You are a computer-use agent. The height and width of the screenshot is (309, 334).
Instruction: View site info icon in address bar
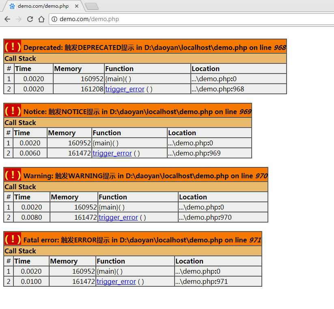click(x=54, y=19)
